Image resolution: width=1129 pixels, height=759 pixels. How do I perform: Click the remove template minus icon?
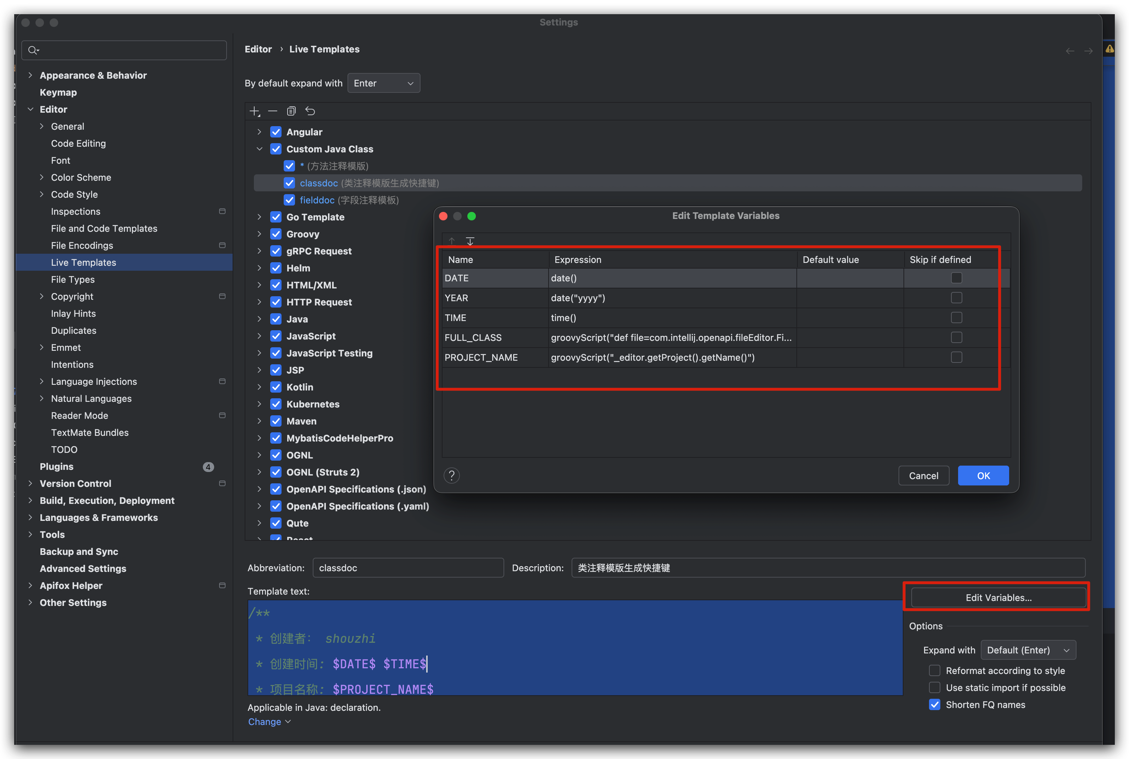[x=273, y=111]
